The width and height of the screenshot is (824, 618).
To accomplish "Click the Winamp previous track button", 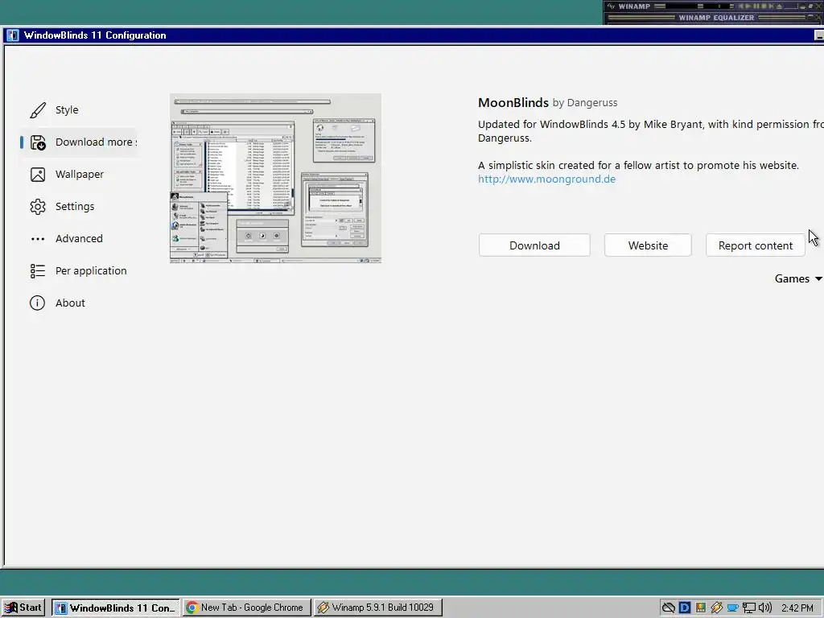I will (x=741, y=6).
